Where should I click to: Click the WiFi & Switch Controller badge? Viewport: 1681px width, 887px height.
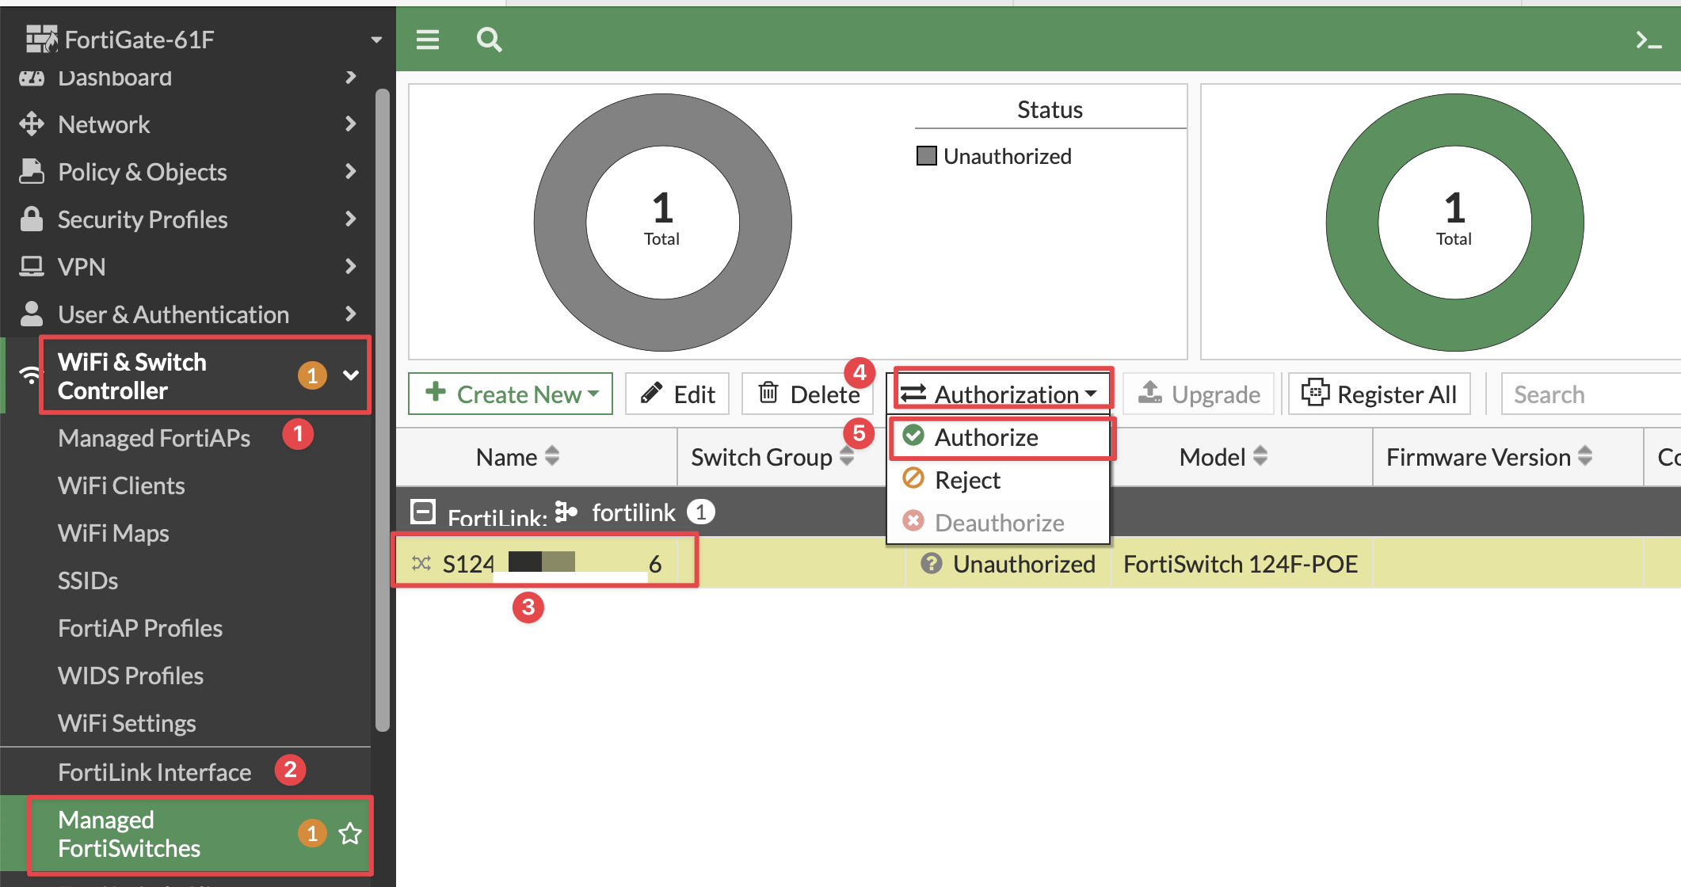312,375
